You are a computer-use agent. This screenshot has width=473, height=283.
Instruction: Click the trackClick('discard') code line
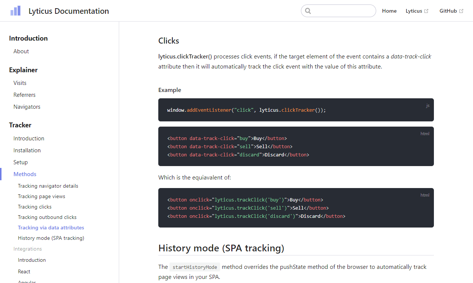256,216
